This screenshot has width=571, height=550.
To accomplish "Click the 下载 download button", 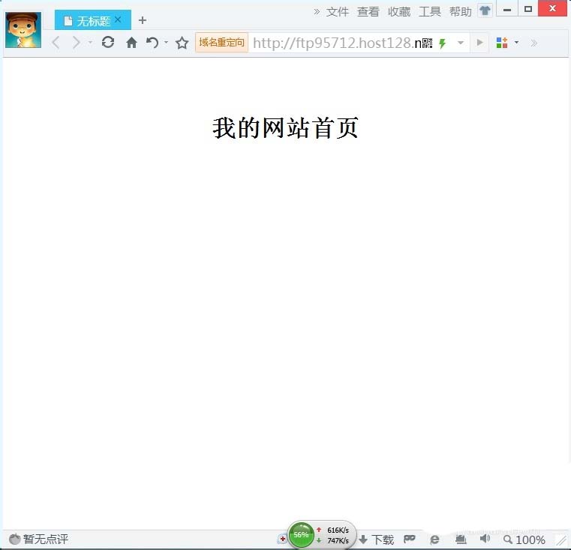I will pos(377,540).
